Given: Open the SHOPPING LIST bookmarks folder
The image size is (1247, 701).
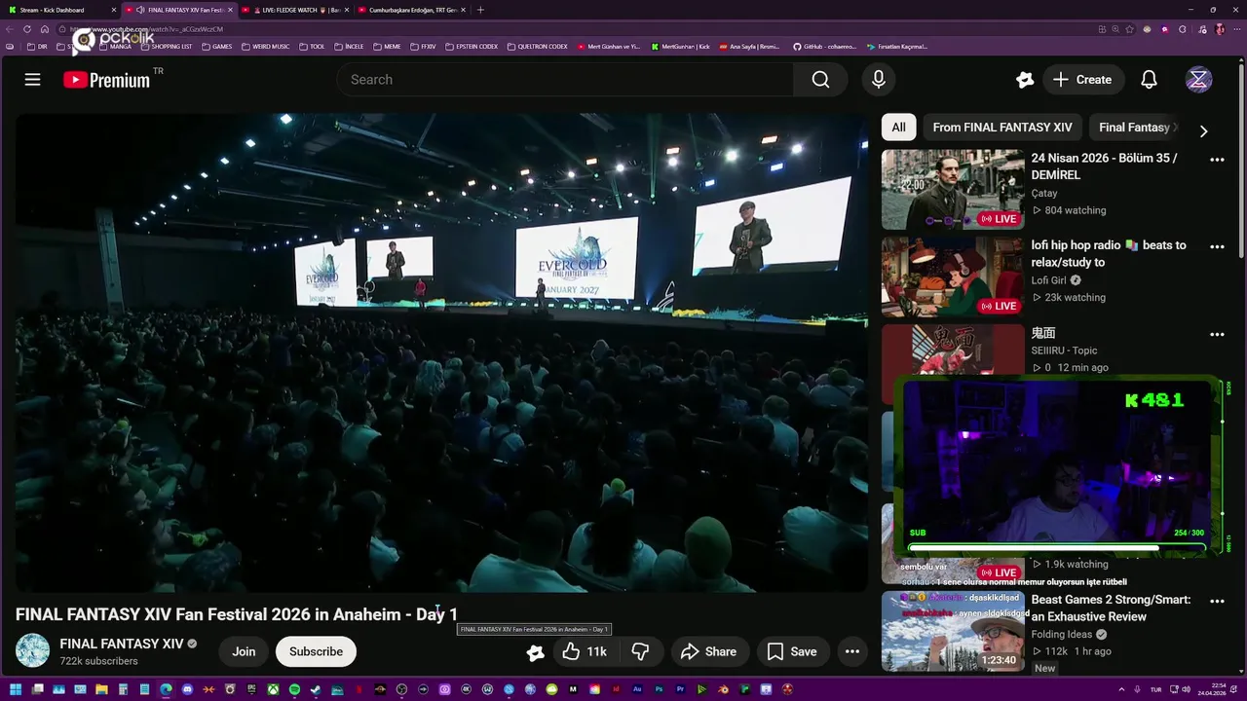Looking at the screenshot, I should [165, 47].
